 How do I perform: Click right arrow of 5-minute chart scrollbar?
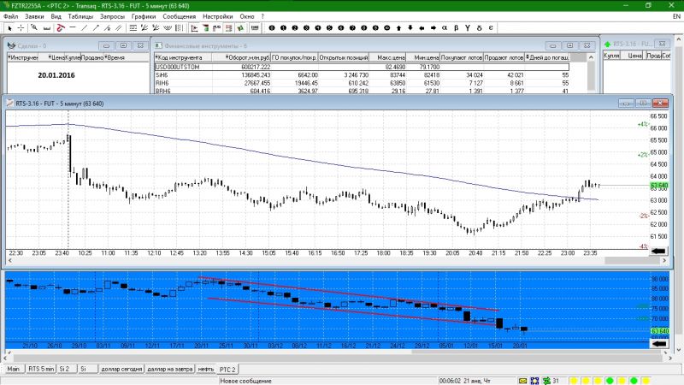(664, 261)
